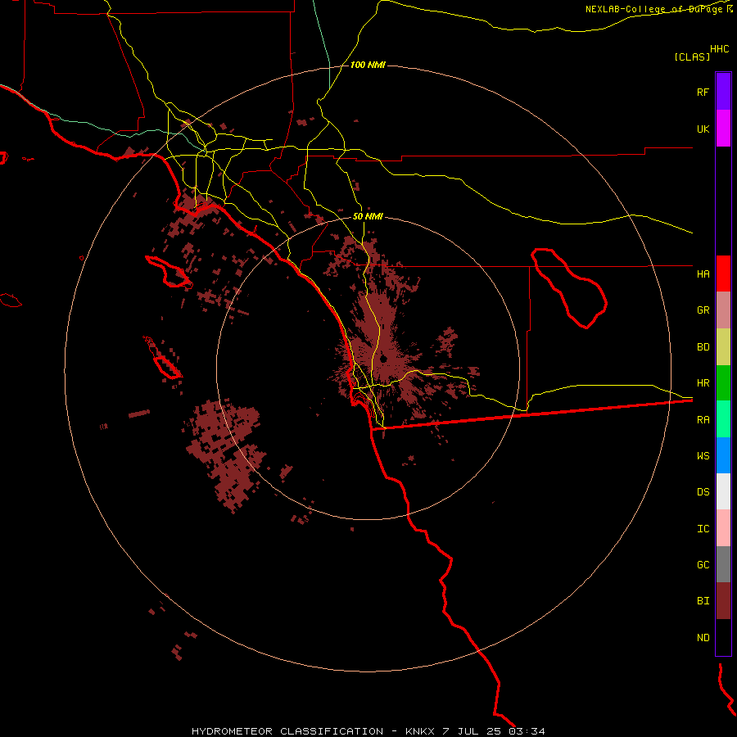This screenshot has width=737, height=737.
Task: Click the WS legend label
Action: point(703,456)
